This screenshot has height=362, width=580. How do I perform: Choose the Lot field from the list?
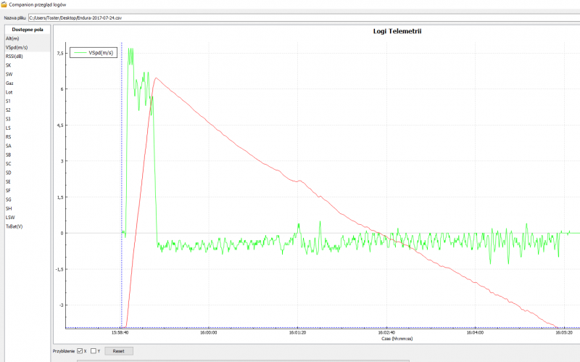coord(9,92)
